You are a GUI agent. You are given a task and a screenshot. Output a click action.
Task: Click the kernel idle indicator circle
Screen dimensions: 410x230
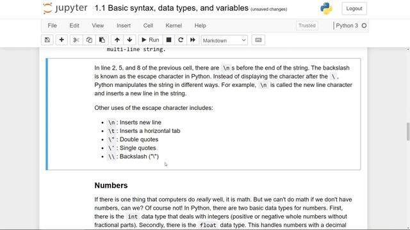click(x=364, y=26)
